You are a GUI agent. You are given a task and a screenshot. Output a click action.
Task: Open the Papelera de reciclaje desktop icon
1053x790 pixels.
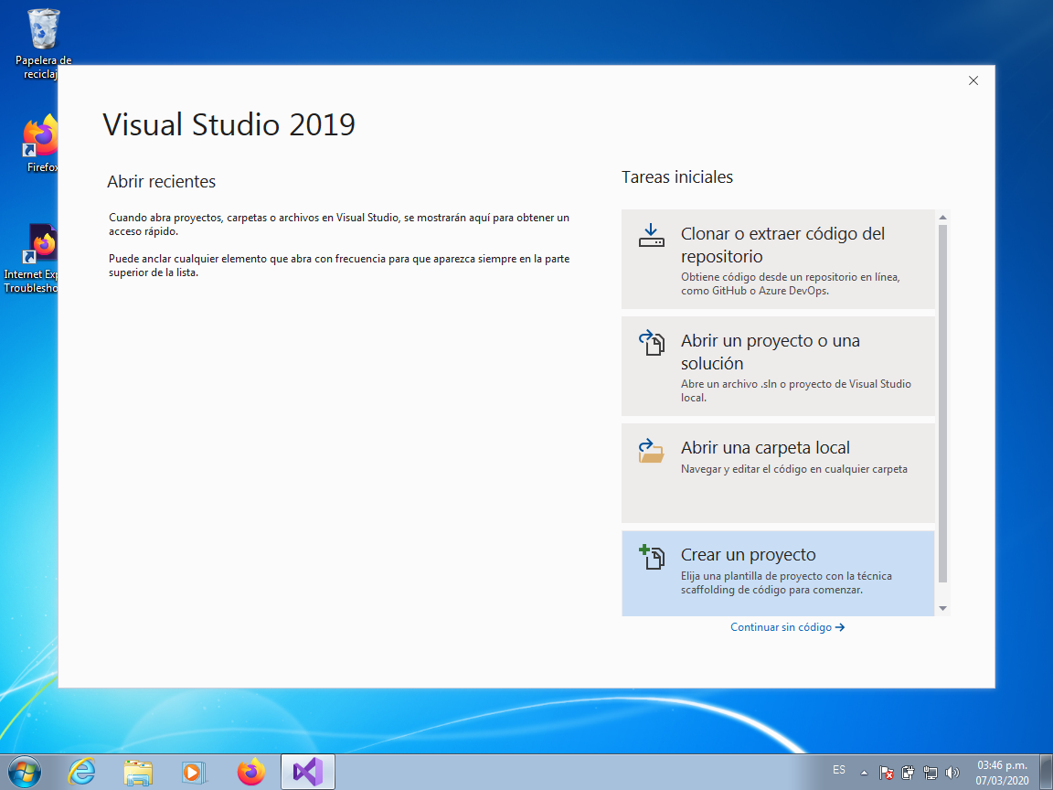[42, 27]
